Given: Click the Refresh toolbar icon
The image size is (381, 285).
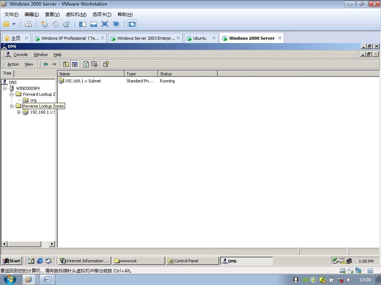Looking at the screenshot, I should click(x=86, y=64).
